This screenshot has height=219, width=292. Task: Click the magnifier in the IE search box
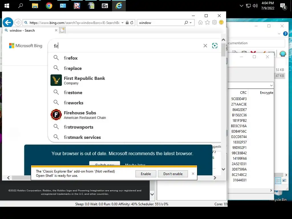[x=186, y=23]
